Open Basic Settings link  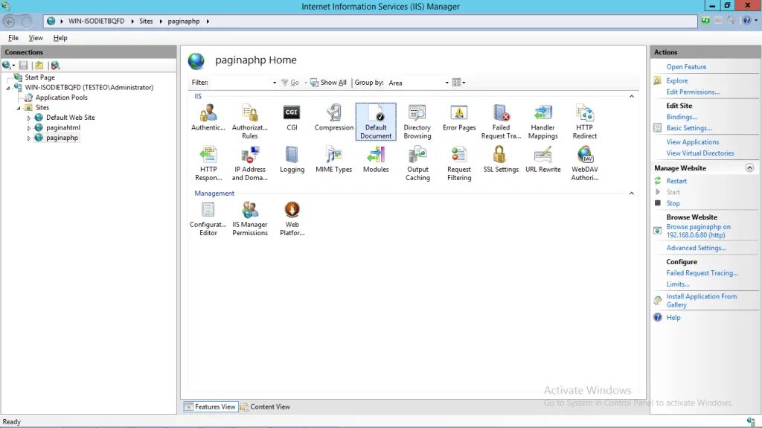[688, 128]
